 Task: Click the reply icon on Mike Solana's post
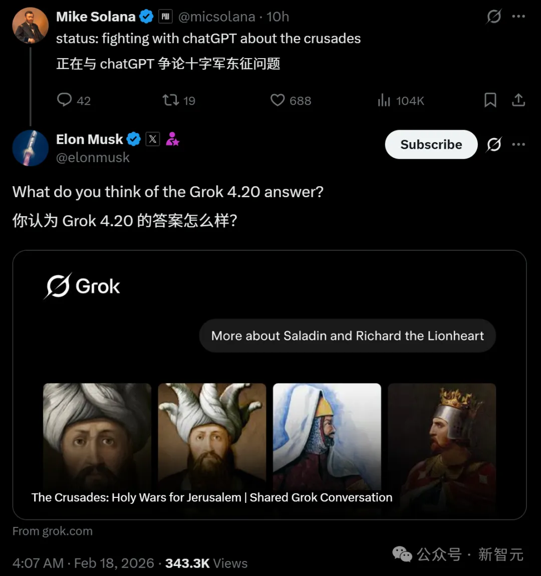coord(65,100)
